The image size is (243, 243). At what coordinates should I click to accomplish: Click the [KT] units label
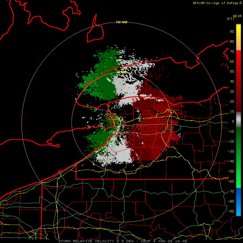[x=230, y=19]
